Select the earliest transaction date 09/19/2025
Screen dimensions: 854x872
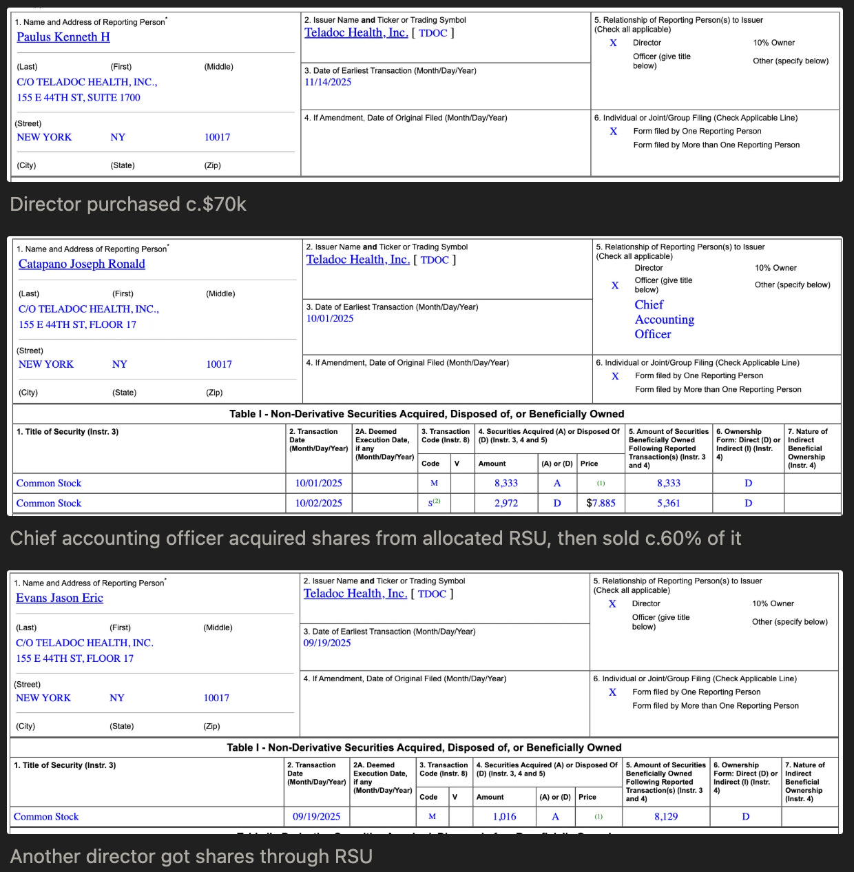point(327,643)
